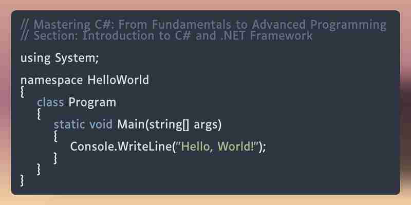
Task: Place cursor on 'using' keyword
Action: pyautogui.click(x=35, y=58)
